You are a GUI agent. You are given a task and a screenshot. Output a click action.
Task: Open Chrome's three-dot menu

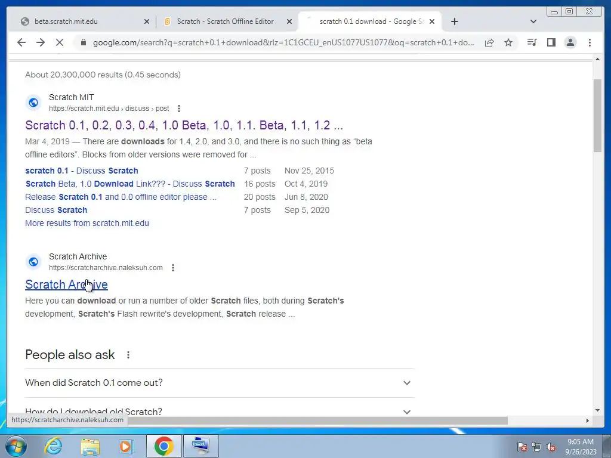coord(590,42)
